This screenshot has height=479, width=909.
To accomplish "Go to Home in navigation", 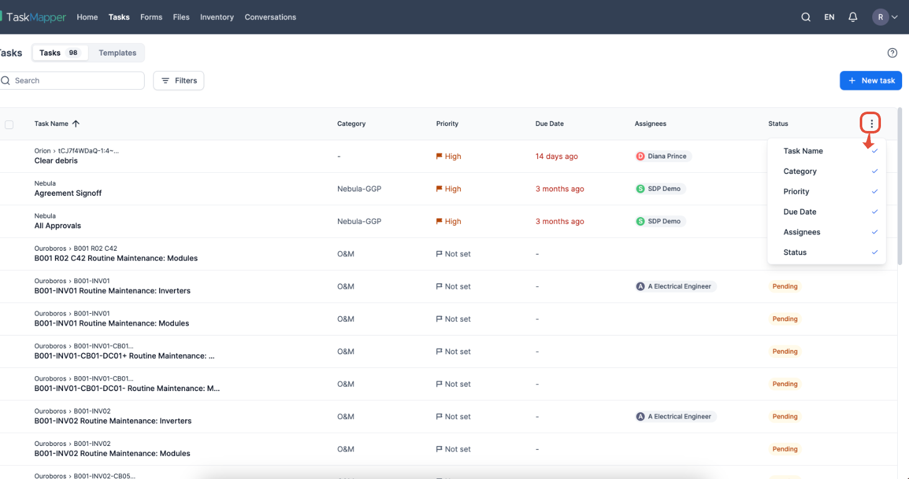I will (87, 17).
